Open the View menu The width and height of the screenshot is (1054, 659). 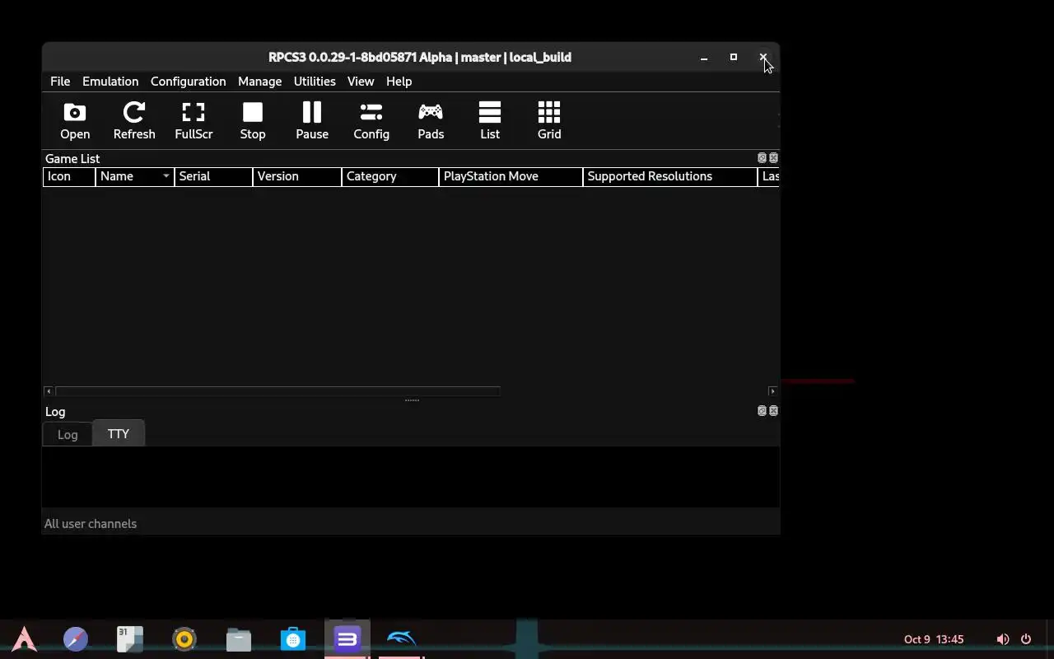coord(361,82)
